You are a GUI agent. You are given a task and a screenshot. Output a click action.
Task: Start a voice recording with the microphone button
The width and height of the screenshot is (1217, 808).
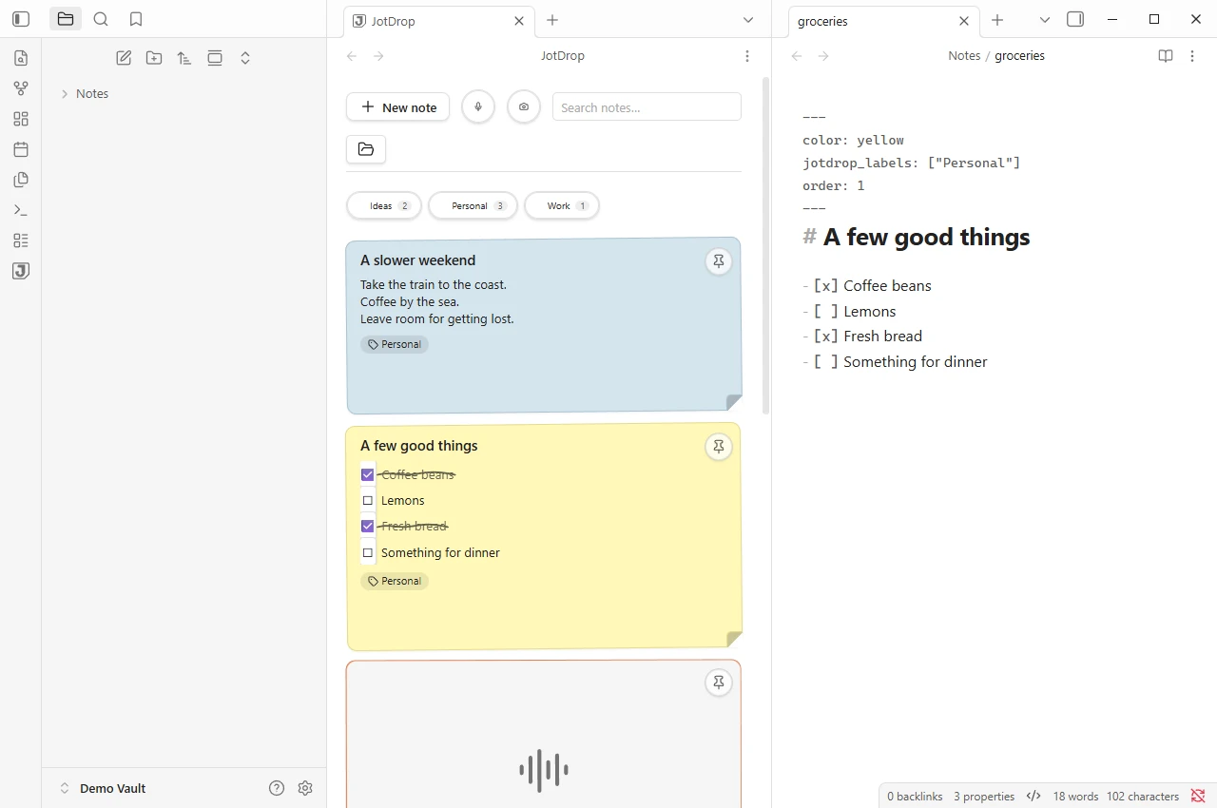pos(478,107)
